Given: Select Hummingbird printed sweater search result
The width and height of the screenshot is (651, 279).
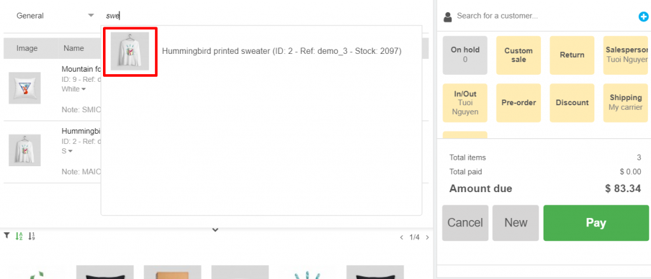Looking at the screenshot, I should click(x=282, y=51).
